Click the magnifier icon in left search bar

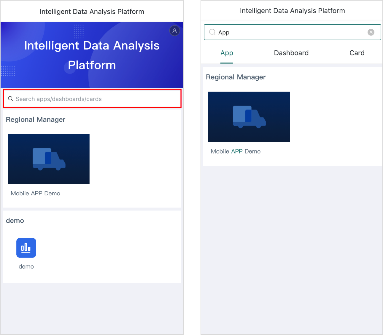[x=10, y=99]
